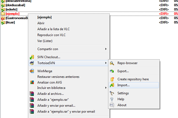Click the Import icon in submenu

pos(112,85)
